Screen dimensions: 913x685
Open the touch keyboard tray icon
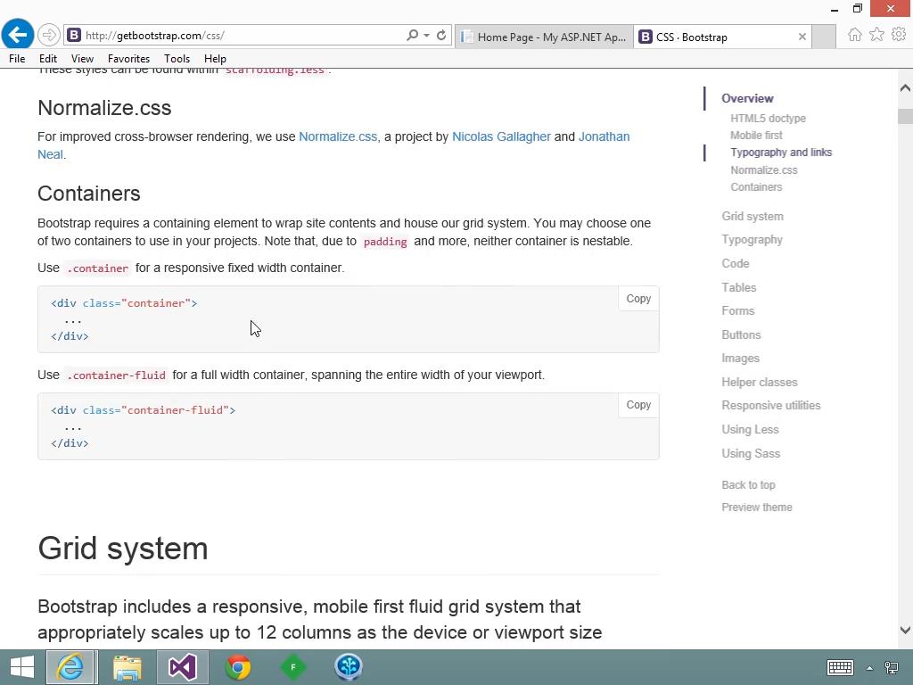coord(840,667)
